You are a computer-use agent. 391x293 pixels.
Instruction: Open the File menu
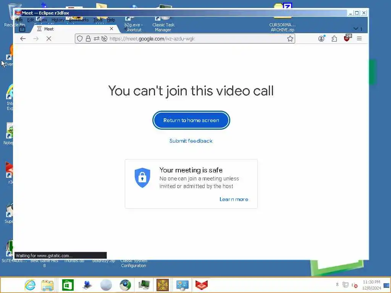(x=19, y=20)
